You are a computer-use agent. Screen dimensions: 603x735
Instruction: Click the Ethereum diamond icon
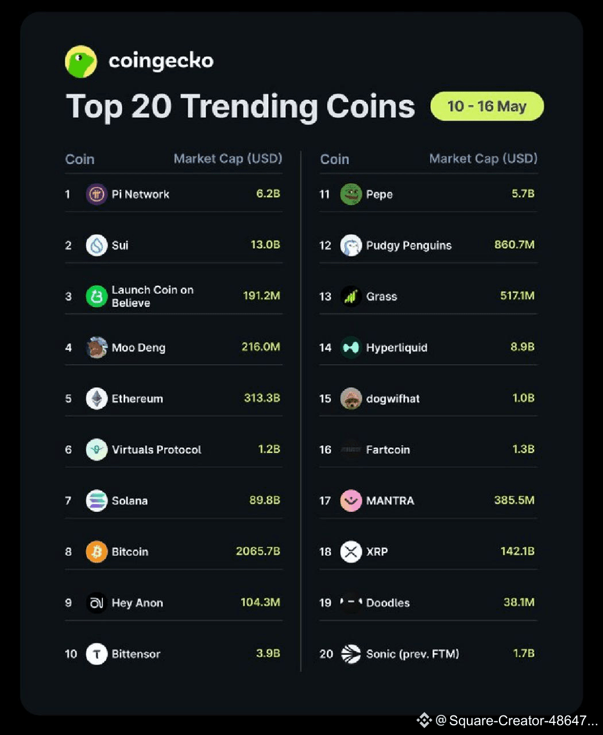(x=96, y=399)
